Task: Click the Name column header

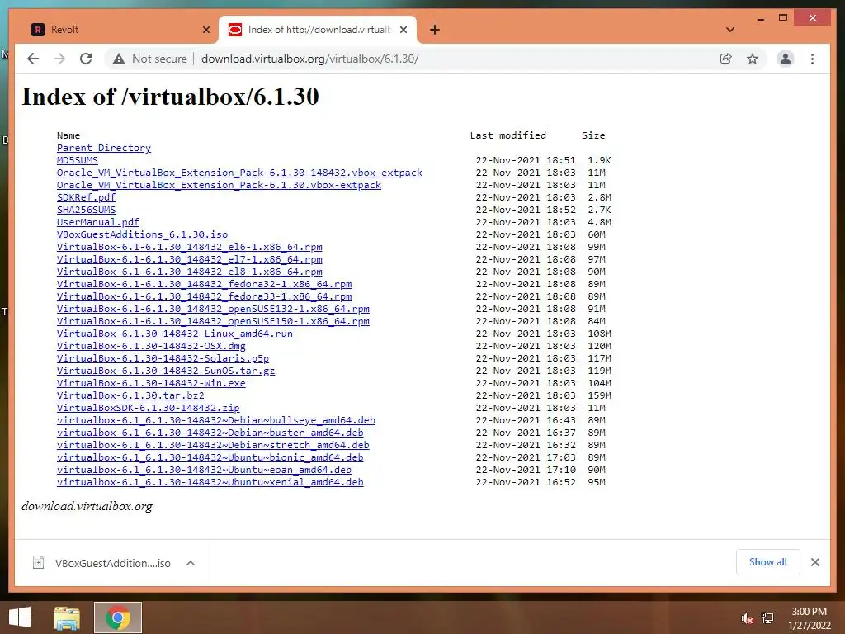Action: click(68, 135)
